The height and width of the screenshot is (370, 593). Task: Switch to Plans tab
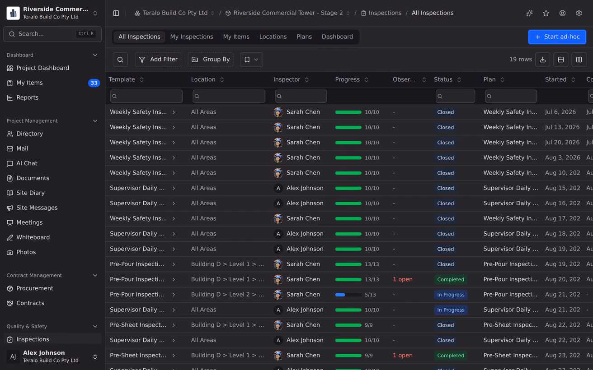tap(304, 37)
